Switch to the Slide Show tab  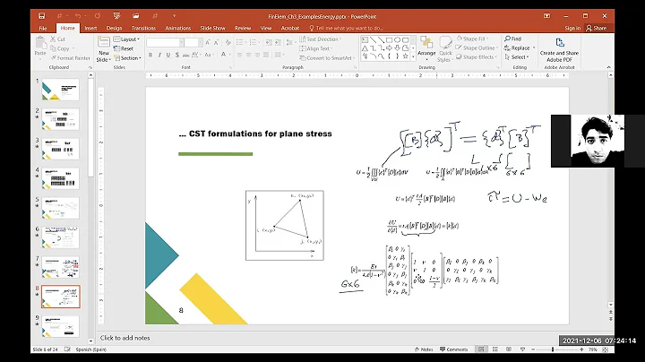[212, 28]
